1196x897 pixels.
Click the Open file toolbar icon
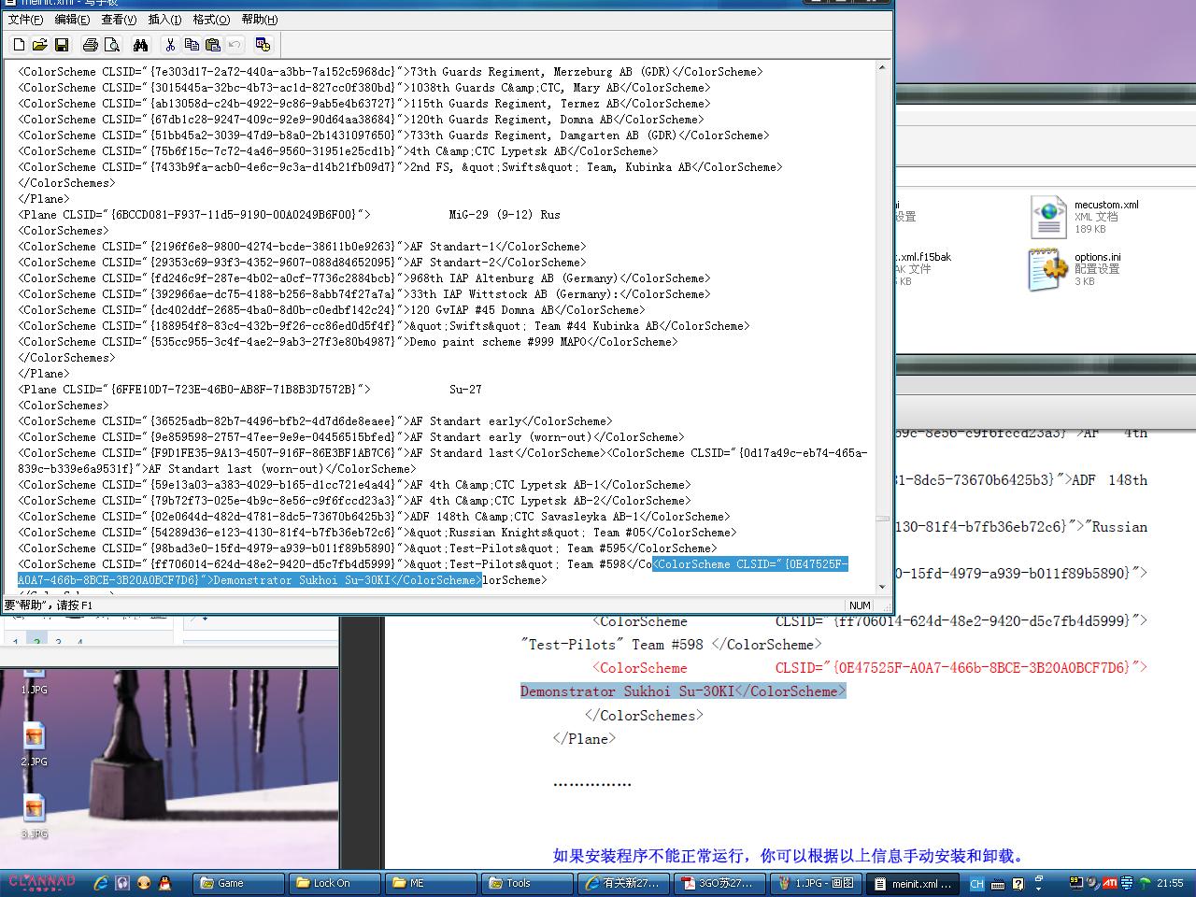(x=40, y=45)
